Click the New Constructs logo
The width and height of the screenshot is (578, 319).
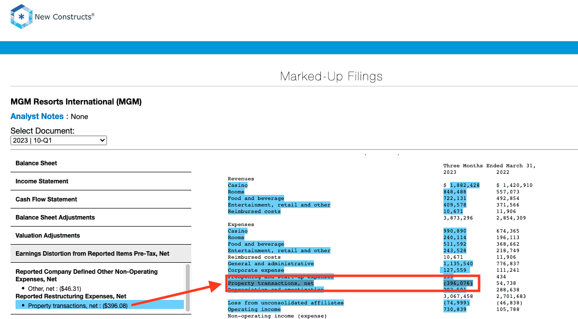(52, 17)
